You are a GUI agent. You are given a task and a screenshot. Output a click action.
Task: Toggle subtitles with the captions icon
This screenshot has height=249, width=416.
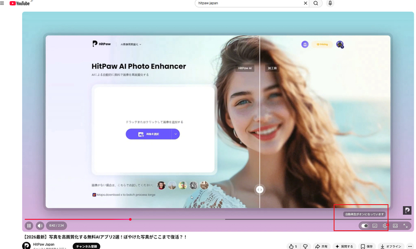(374, 226)
